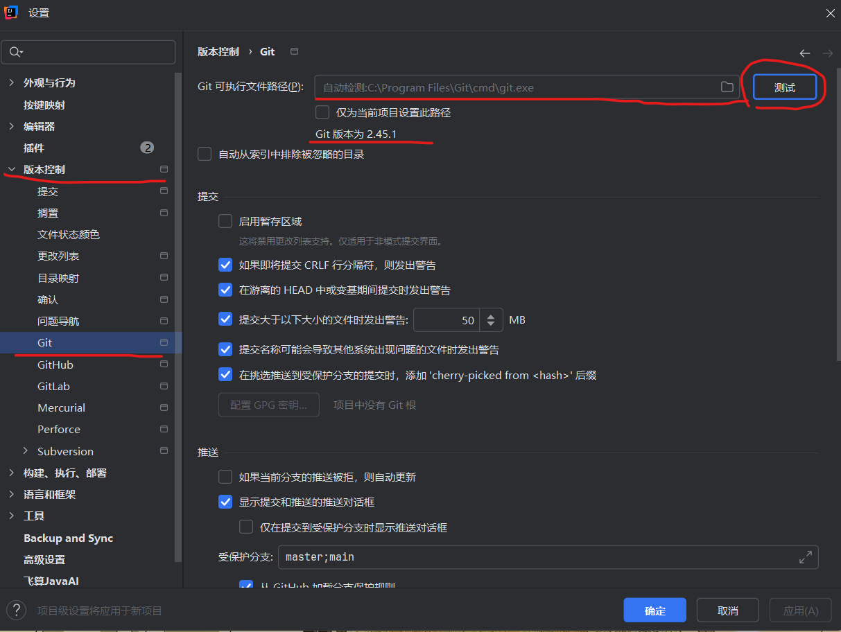Increase or decrease file size with stepper arrows
Screen dimensions: 841x632
coord(491,319)
